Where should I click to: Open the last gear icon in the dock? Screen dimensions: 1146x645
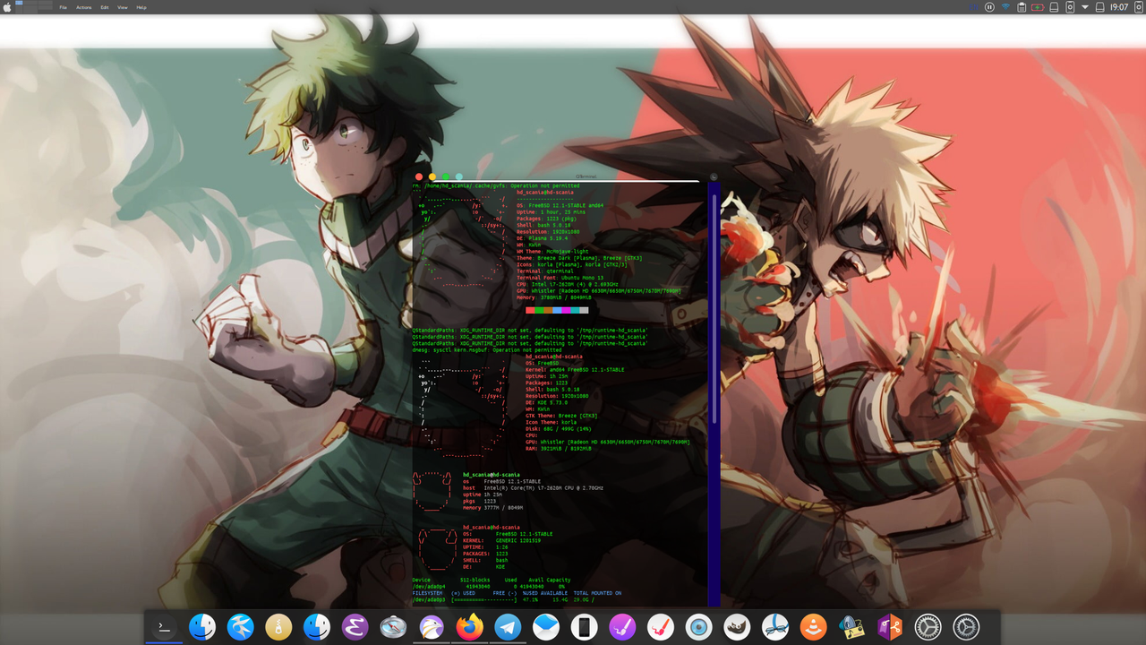tap(966, 627)
